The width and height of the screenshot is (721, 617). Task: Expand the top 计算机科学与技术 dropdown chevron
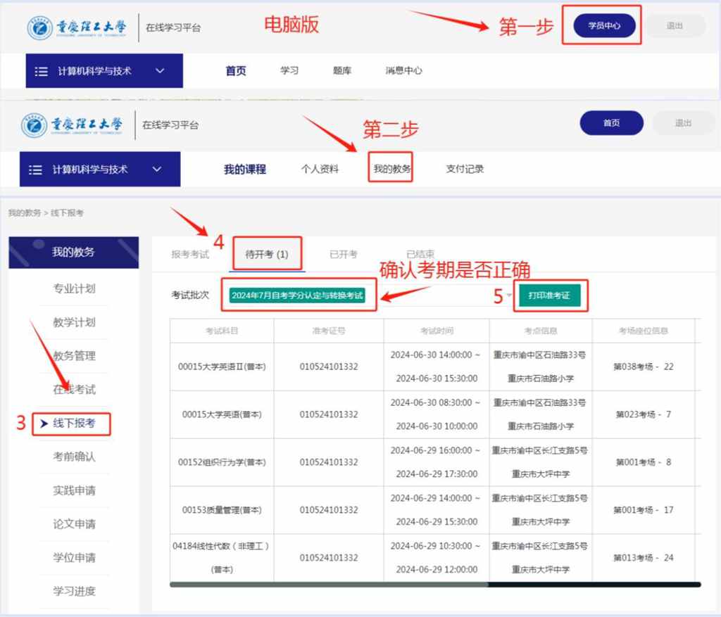pos(160,71)
